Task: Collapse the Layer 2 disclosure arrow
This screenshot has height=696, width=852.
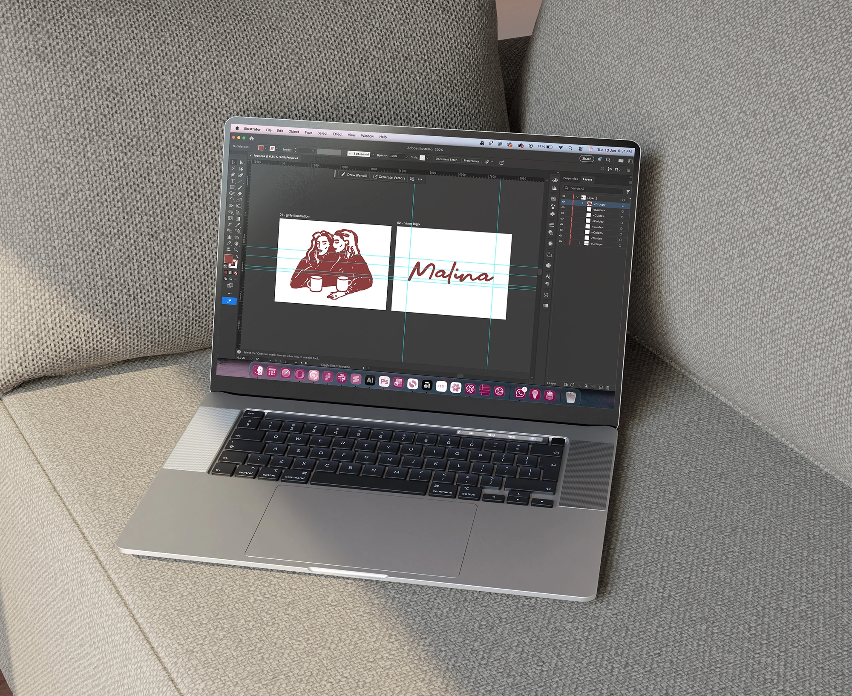Action: 578,197
